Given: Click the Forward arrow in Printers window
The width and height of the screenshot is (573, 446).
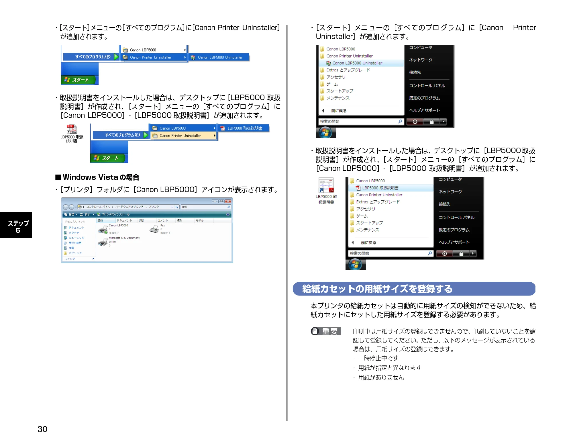Looking at the screenshot, I should tap(72, 207).
